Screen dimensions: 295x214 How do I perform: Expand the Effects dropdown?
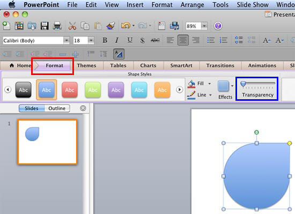coord(232,86)
